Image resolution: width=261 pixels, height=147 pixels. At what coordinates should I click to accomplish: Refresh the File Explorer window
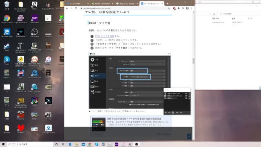(x=214, y=14)
